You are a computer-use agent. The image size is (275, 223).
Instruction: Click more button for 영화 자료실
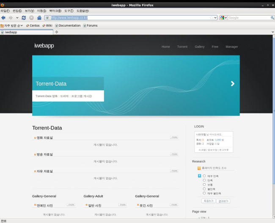pos(174,137)
